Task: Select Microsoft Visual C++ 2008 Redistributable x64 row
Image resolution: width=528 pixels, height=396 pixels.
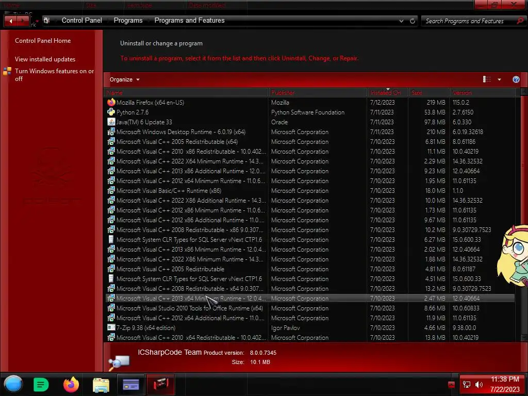Action: coord(310,288)
